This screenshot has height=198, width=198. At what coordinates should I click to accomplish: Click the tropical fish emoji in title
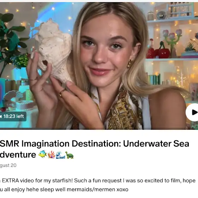click(x=42, y=154)
